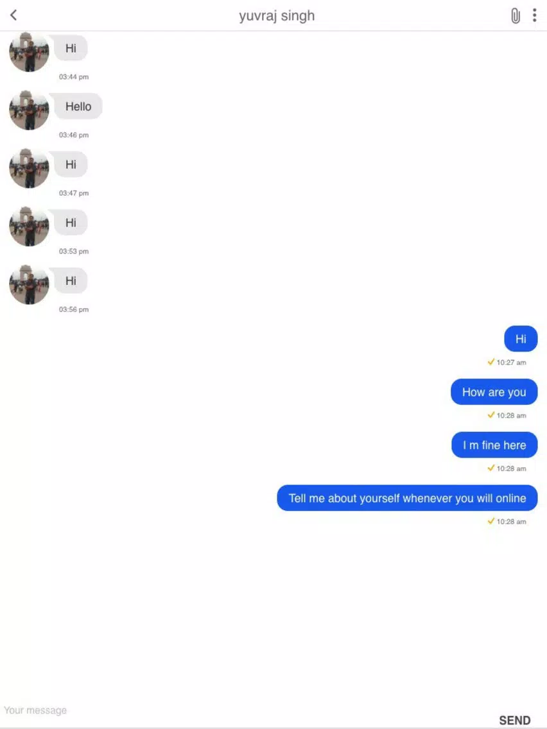This screenshot has height=729, width=547.
Task: Open the paperclip attachment icon
Action: pyautogui.click(x=516, y=16)
